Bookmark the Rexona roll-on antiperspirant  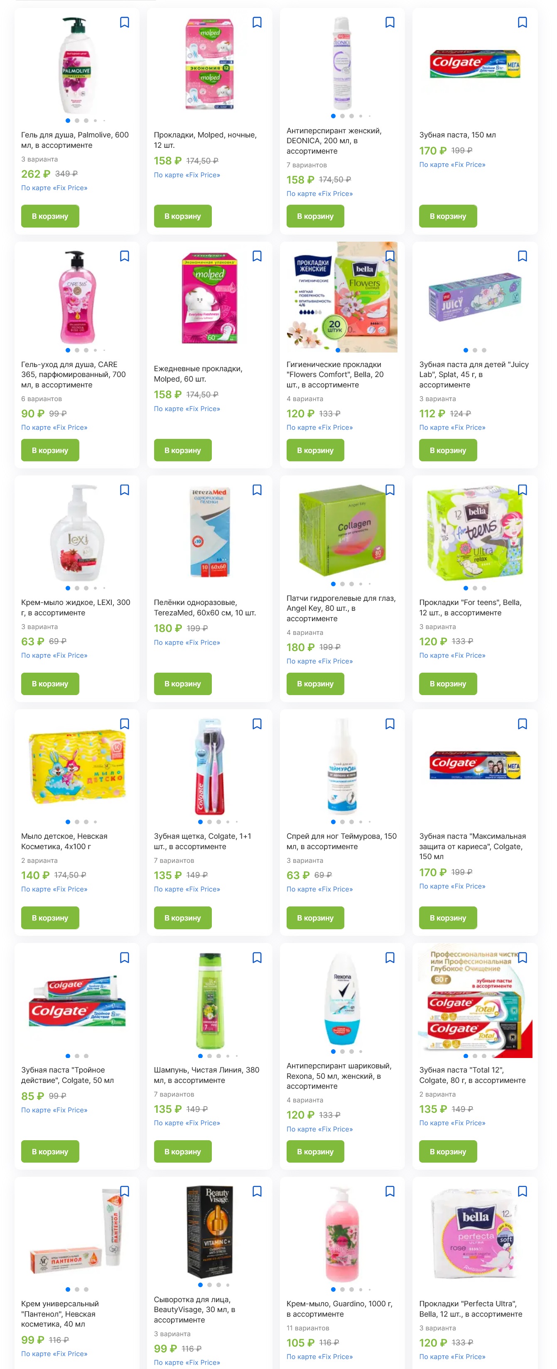(x=390, y=958)
